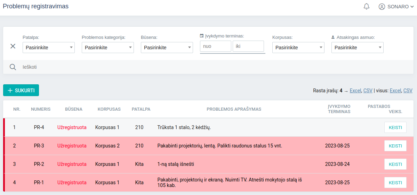
Task: Export found records to CSV
Action: 368,91
